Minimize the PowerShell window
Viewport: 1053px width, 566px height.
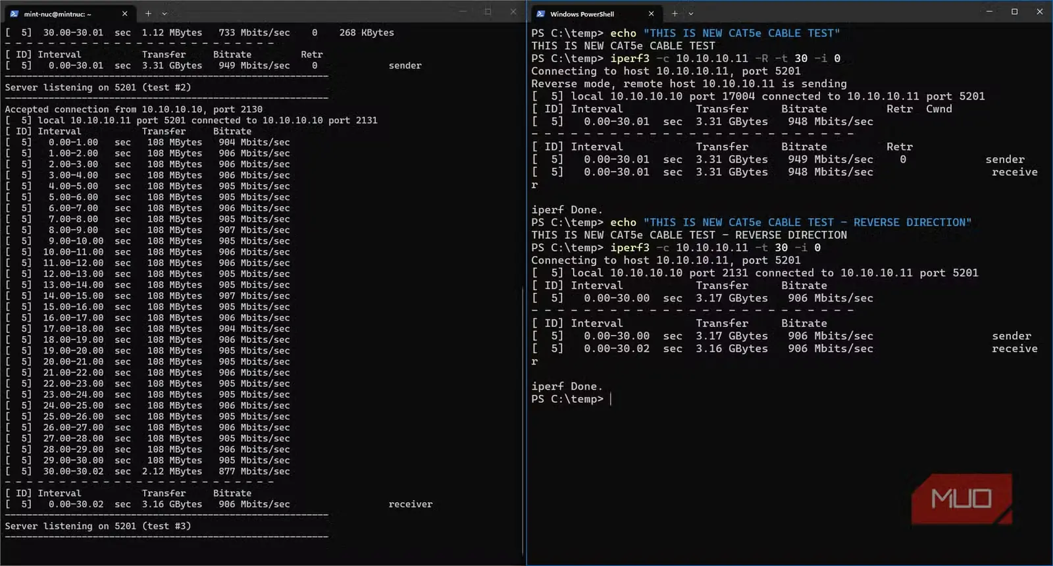(989, 11)
